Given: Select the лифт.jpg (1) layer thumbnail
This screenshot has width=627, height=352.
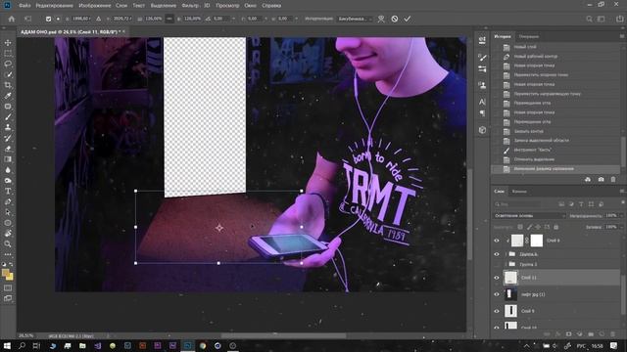Looking at the screenshot, I should pos(510,294).
